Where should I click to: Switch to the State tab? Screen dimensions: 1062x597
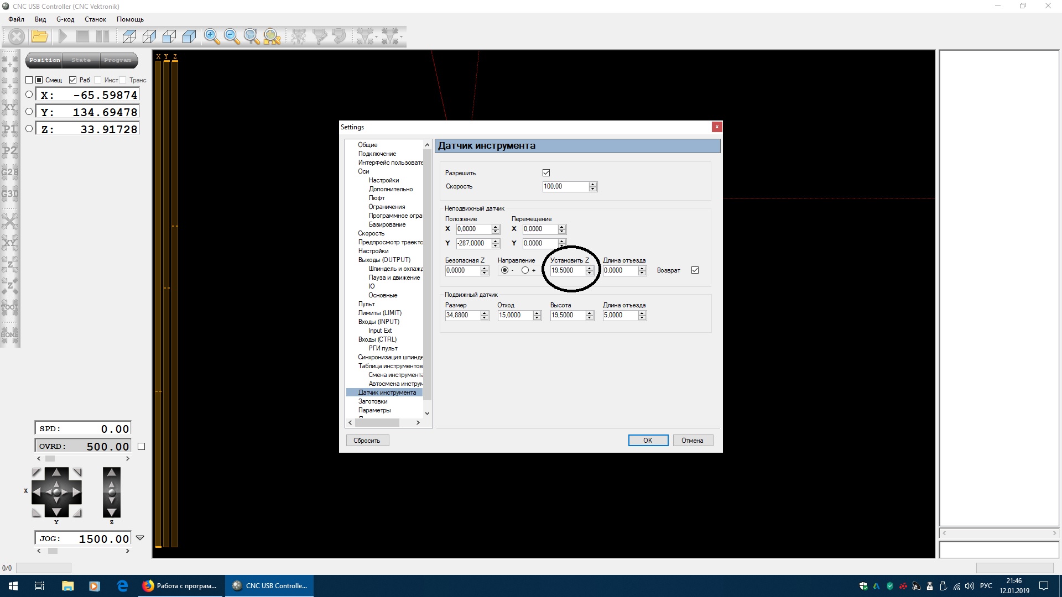click(x=81, y=60)
